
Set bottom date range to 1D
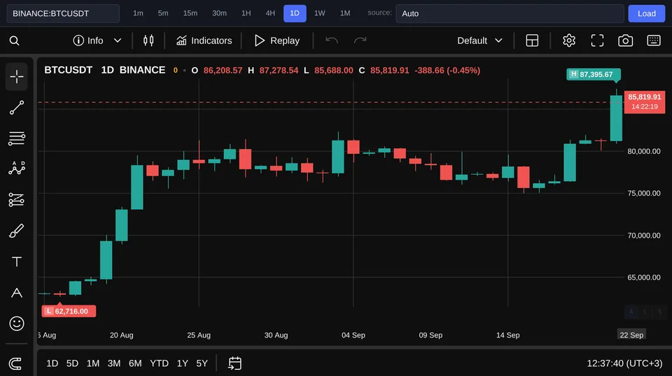click(52, 363)
